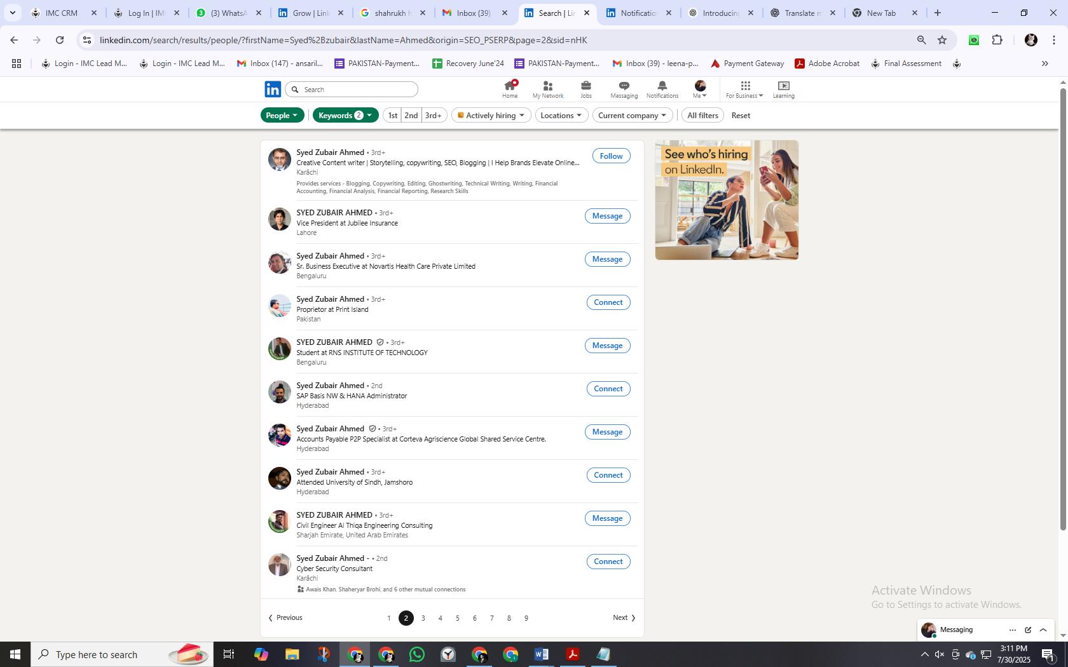Follow Syed Zubair Ahmed content writer
The width and height of the screenshot is (1068, 667).
(x=611, y=156)
